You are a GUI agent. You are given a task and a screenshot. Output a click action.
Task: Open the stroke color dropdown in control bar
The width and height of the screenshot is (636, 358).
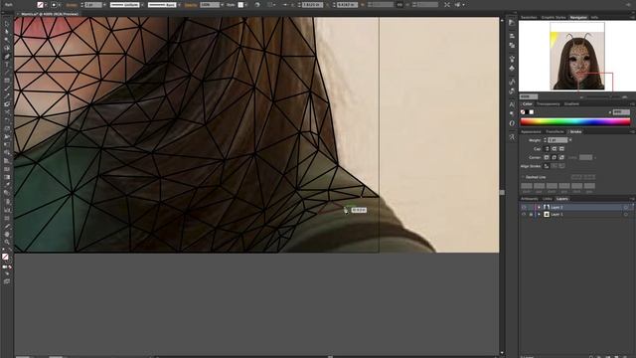click(60, 5)
